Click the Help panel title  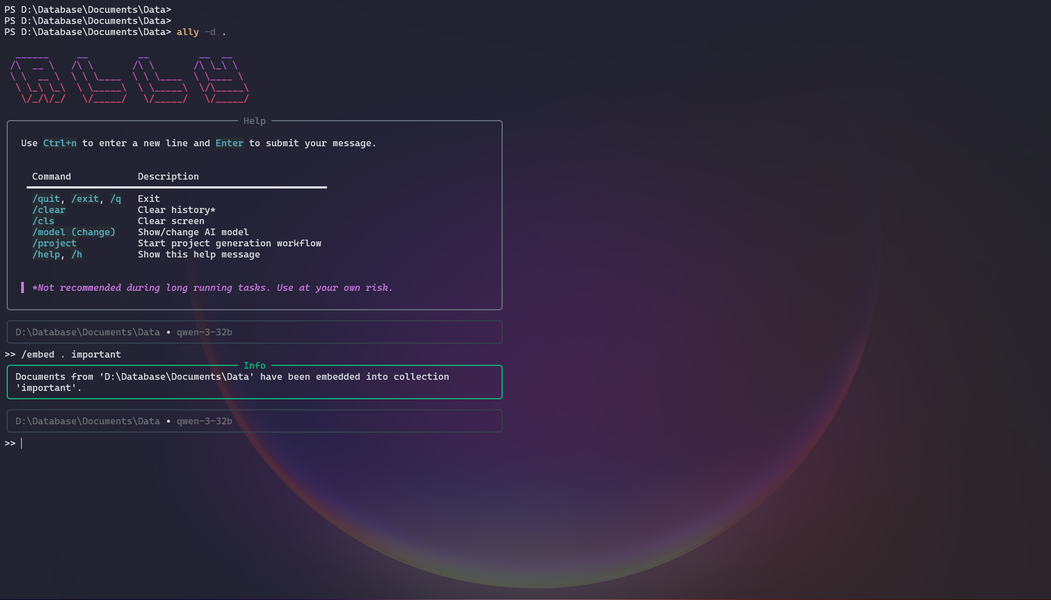(x=254, y=121)
